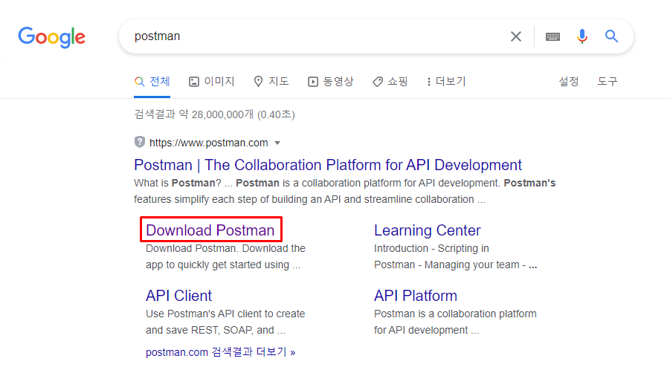Switch to the 지도 tab
This screenshot has width=670, height=373.
[x=271, y=82]
